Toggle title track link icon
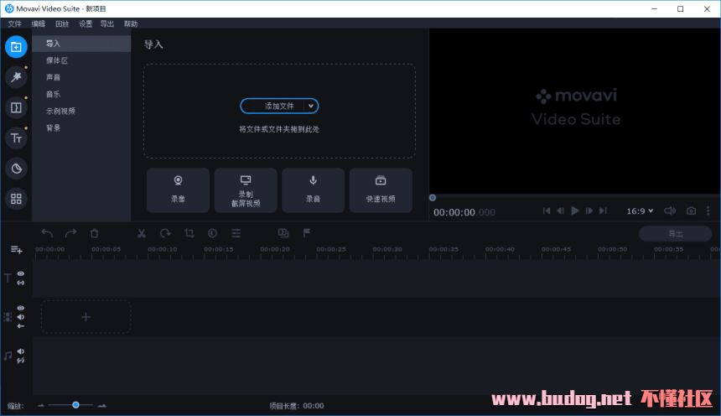This screenshot has width=721, height=416. [x=21, y=283]
